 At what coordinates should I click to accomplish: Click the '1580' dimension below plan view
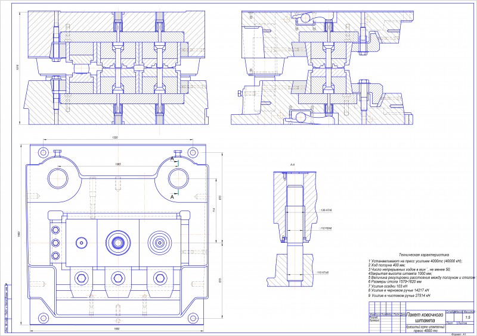point(117,328)
